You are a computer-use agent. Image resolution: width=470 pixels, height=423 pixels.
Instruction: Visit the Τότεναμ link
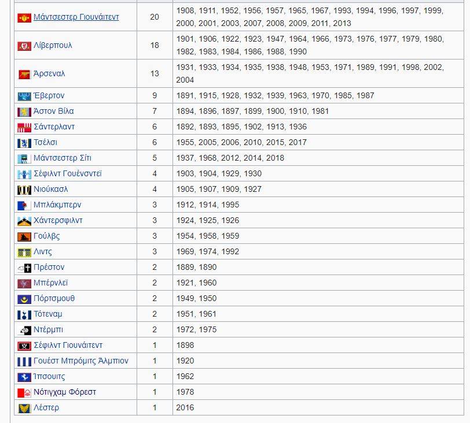click(x=48, y=314)
